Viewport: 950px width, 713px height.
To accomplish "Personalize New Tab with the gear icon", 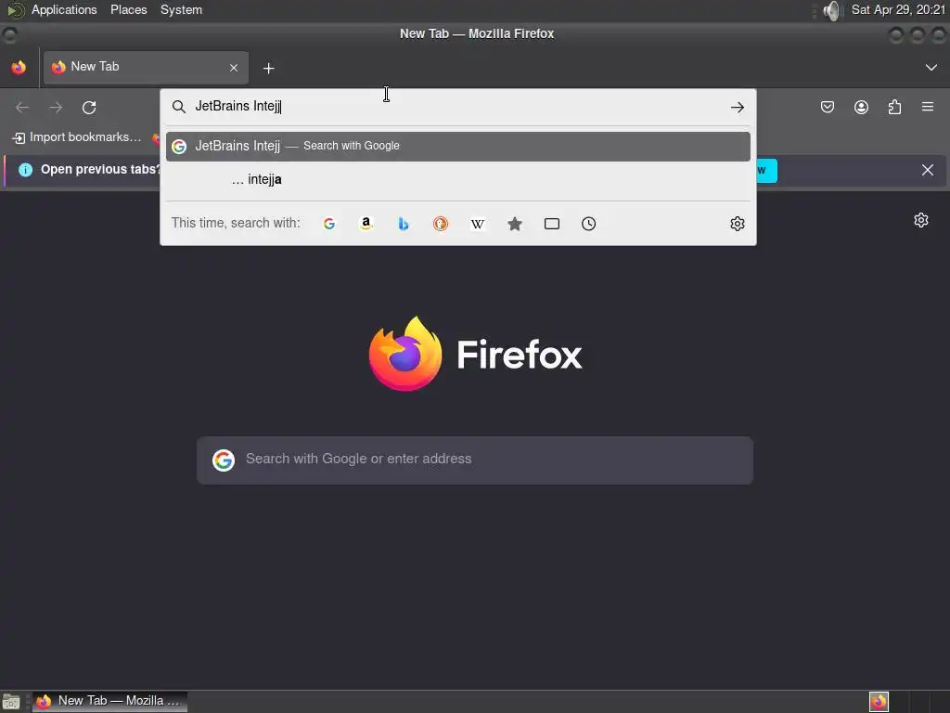I will [x=921, y=220].
